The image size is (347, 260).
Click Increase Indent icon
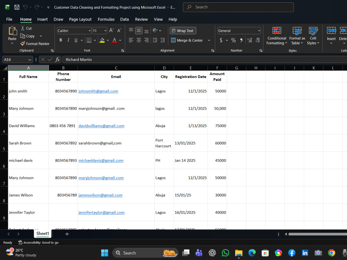(x=163, y=40)
